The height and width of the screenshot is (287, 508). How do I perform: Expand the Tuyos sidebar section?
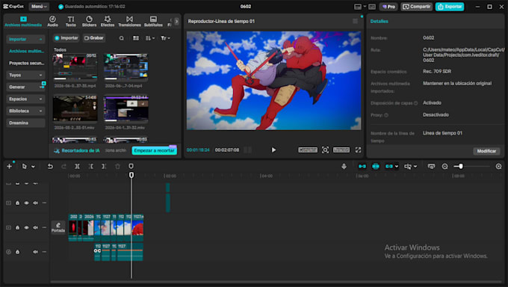25,75
